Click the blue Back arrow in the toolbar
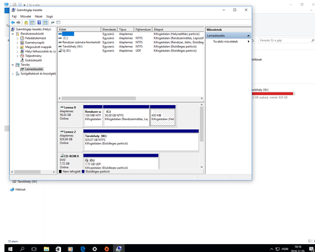The width and height of the screenshot is (315, 252). click(13, 22)
